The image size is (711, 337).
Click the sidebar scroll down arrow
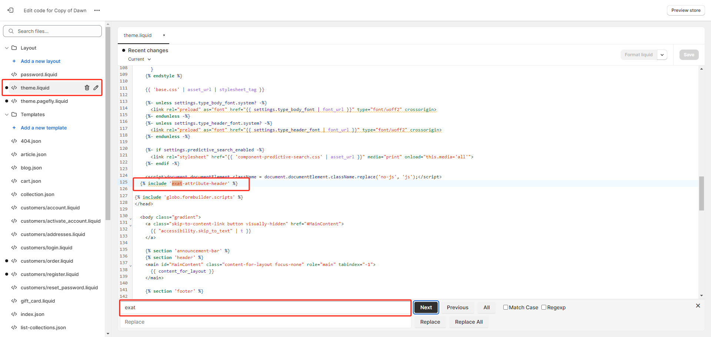[x=108, y=334]
